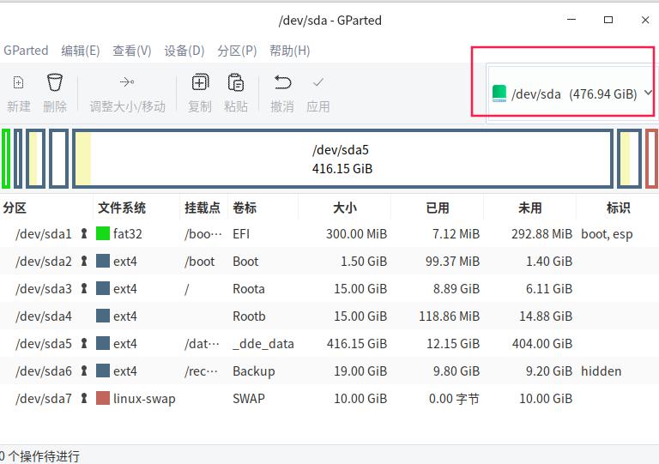Viewport: 659px width, 464px height.
Task: Click the 118.86 MiB used cell
Action: point(450,316)
